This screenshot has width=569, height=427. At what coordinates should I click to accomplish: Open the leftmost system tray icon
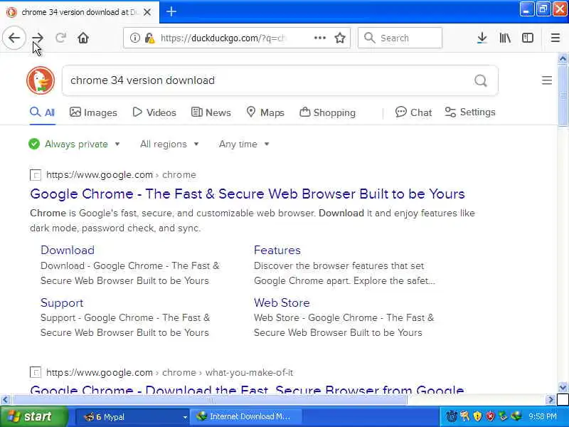pyautogui.click(x=452, y=416)
